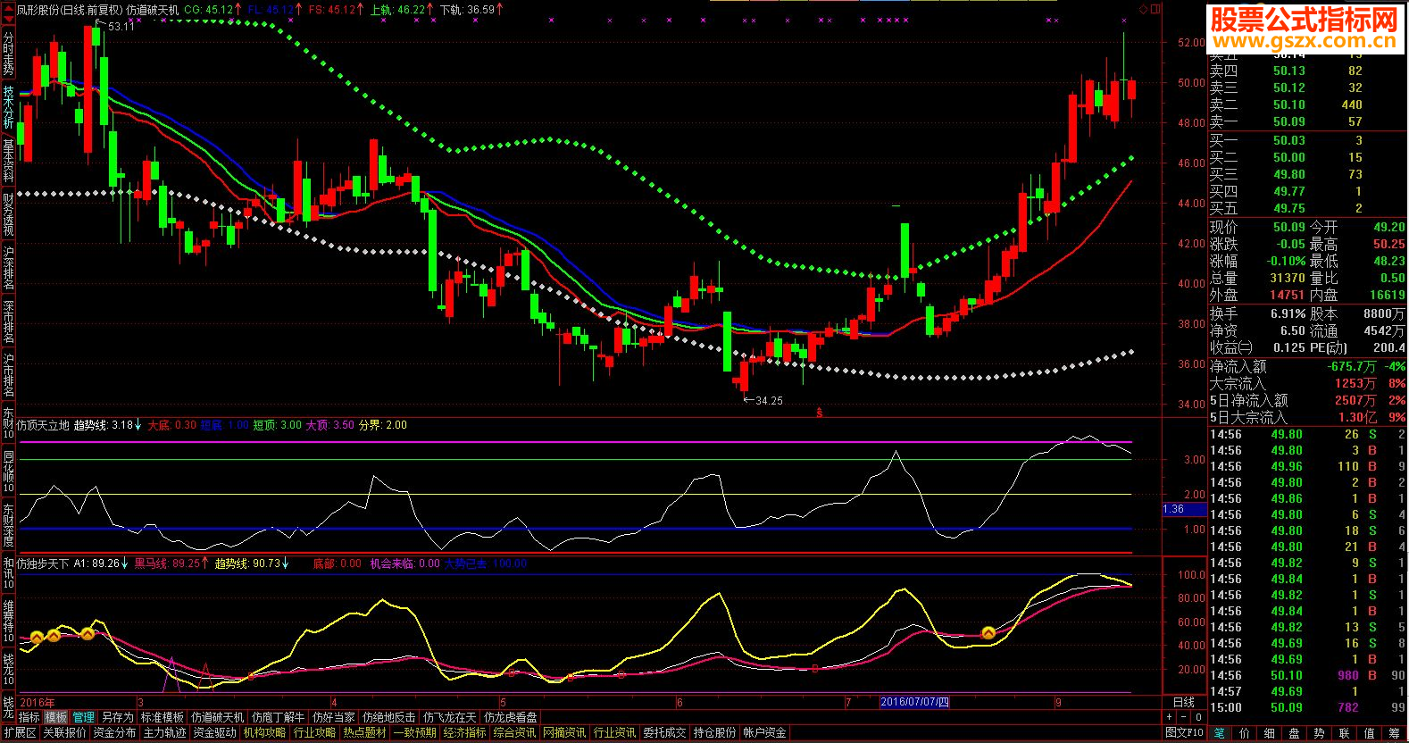Zoom in with the plus button
This screenshot has height=743, width=1409.
coord(1169,717)
